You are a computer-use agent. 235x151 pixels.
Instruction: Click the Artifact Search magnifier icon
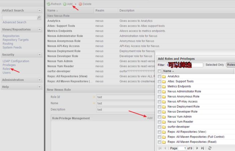pyautogui.click(x=39, y=17)
